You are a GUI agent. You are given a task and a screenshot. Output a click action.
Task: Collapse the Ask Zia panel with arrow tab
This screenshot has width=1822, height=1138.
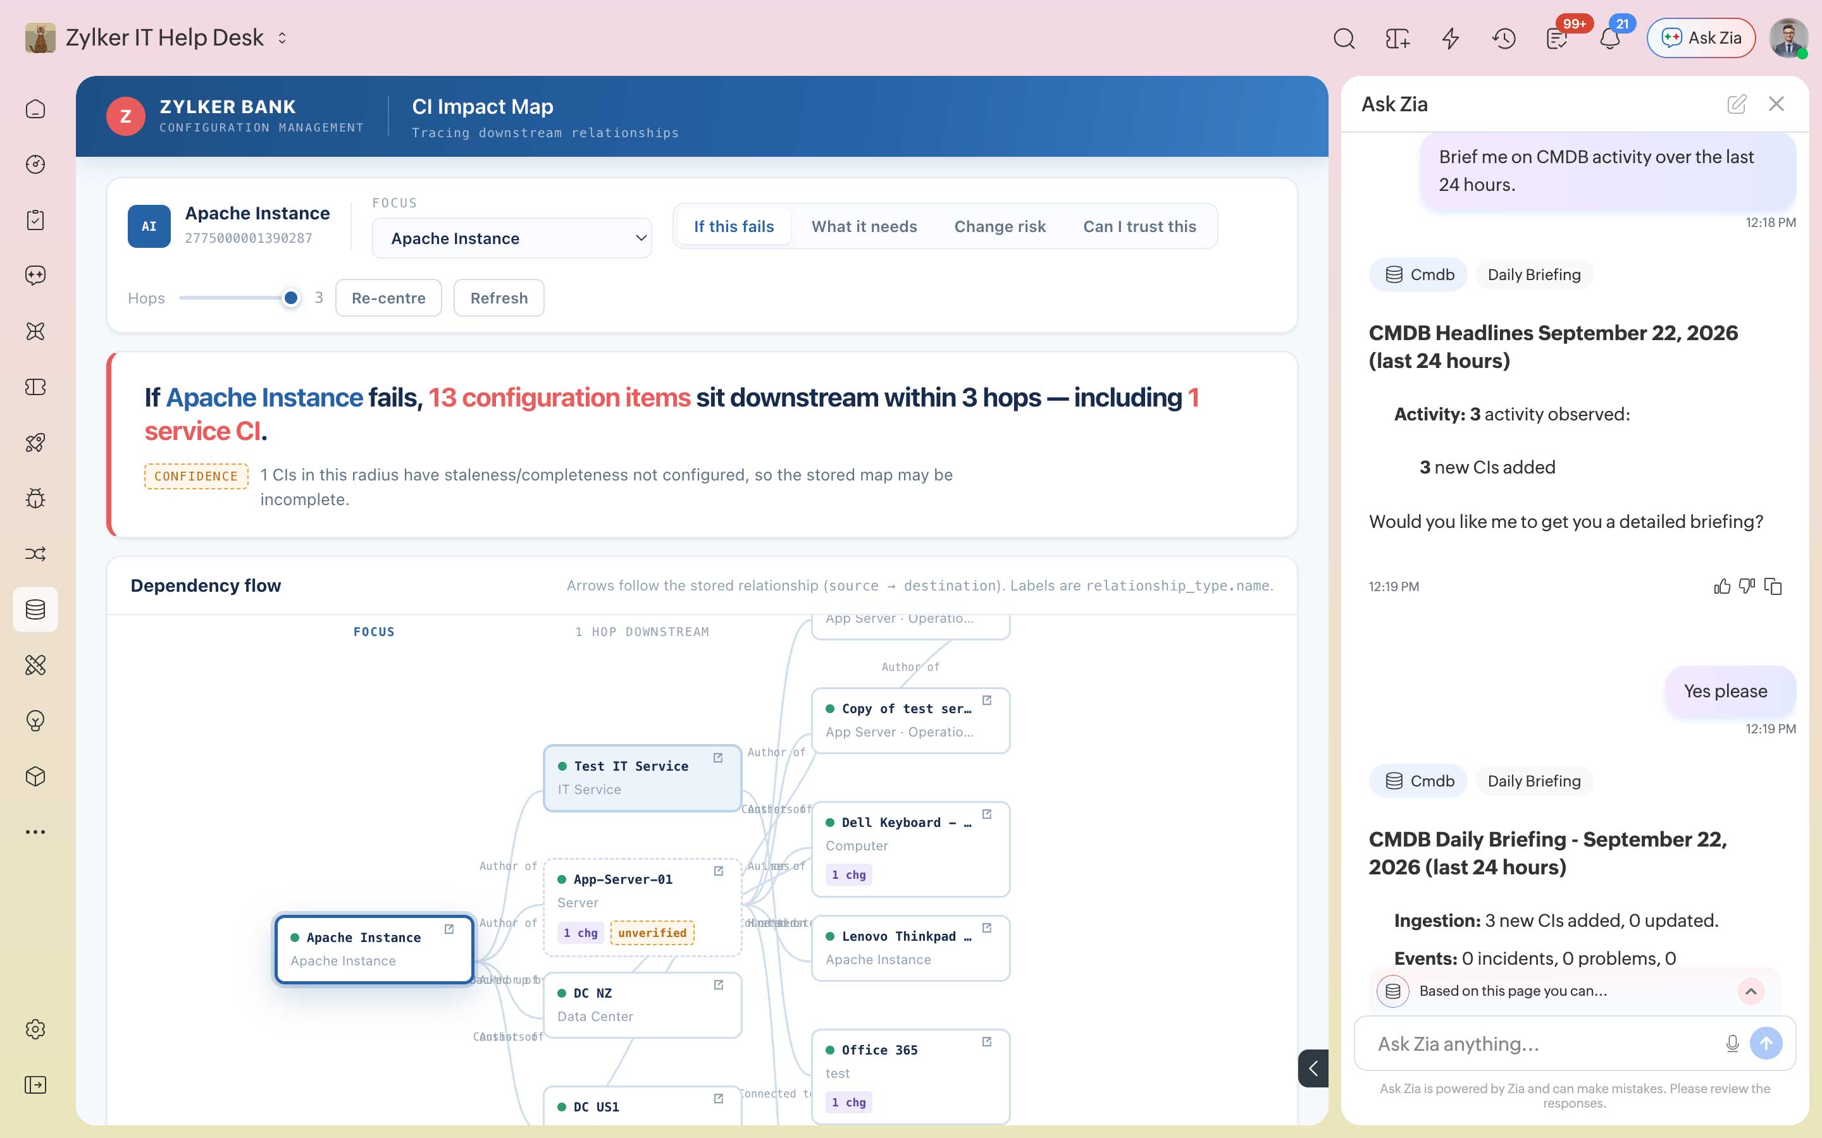[1313, 1068]
